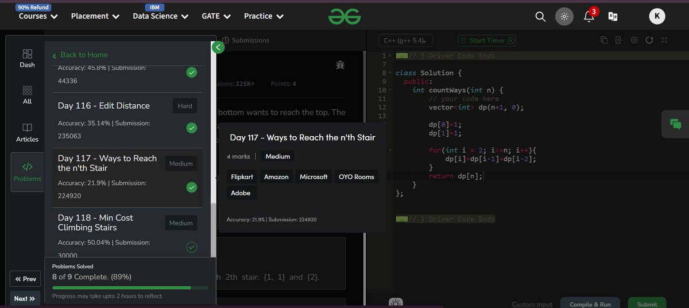689x308 pixels.
Task: Expand the Practice dropdown
Action: click(264, 16)
